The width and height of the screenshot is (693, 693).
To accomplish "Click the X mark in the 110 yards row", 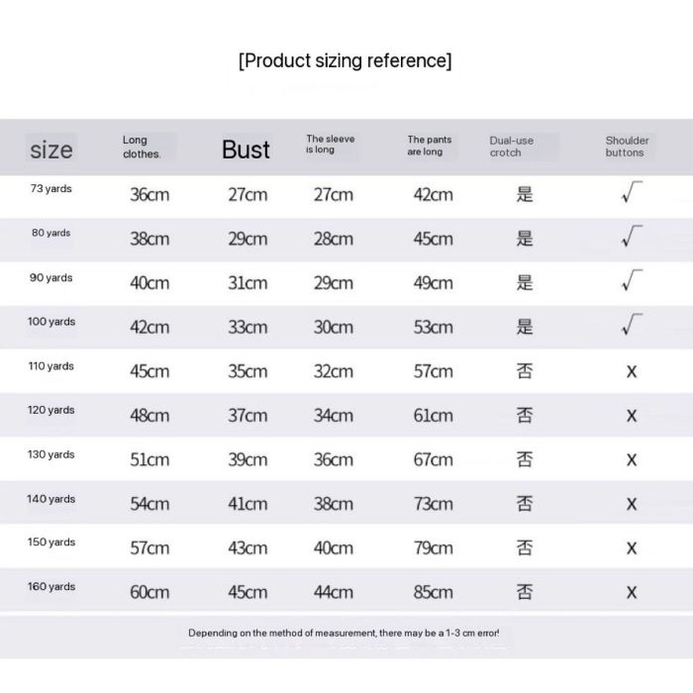I will click(x=632, y=371).
